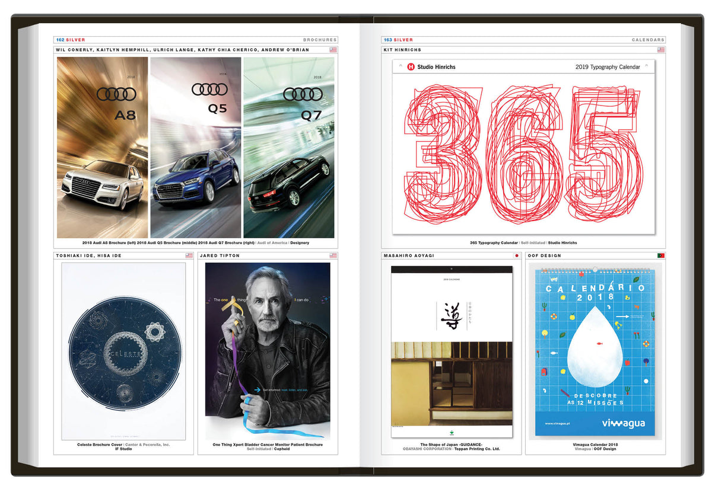Click the 'CELESTE' word inside the circle

(x=125, y=354)
